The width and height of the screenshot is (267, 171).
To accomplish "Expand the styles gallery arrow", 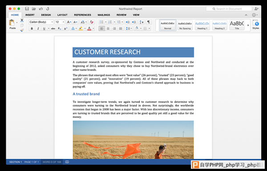I will click(248, 25).
